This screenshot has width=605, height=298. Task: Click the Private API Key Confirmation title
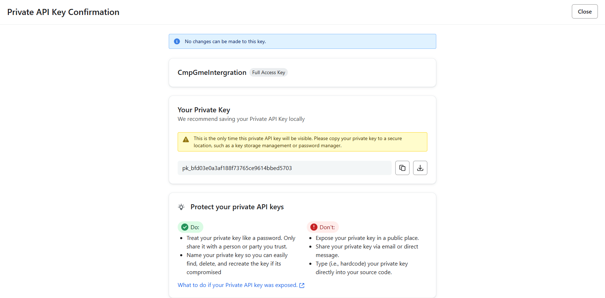click(63, 12)
